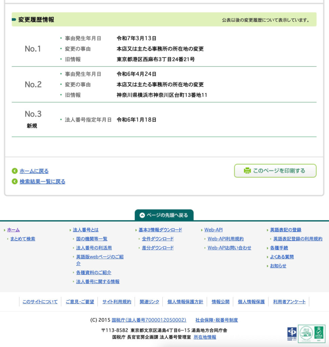This screenshot has width=329, height=347.
Task: Open 所在地情報 link in footer address
Action: [x=205, y=337]
